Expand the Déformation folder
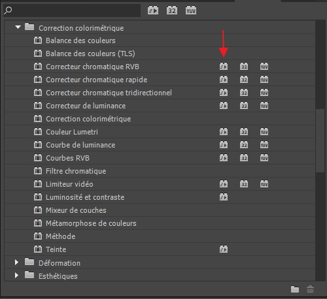327x299 pixels. (16, 262)
